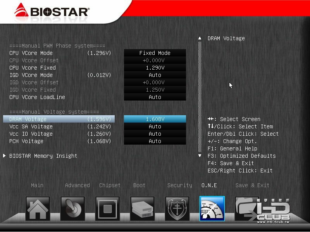Select the PCH Voltage row label

point(26,141)
